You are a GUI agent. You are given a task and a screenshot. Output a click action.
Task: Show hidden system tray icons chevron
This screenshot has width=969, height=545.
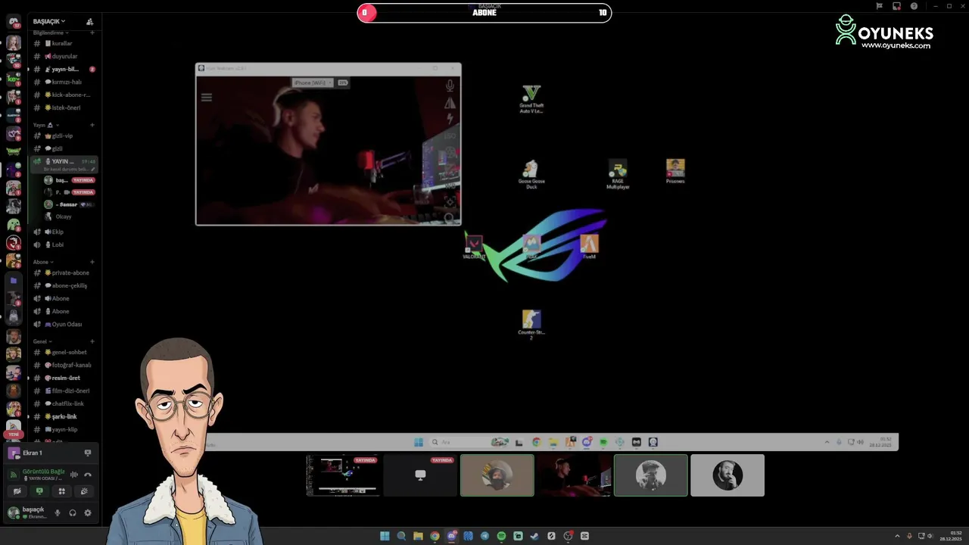click(x=899, y=536)
